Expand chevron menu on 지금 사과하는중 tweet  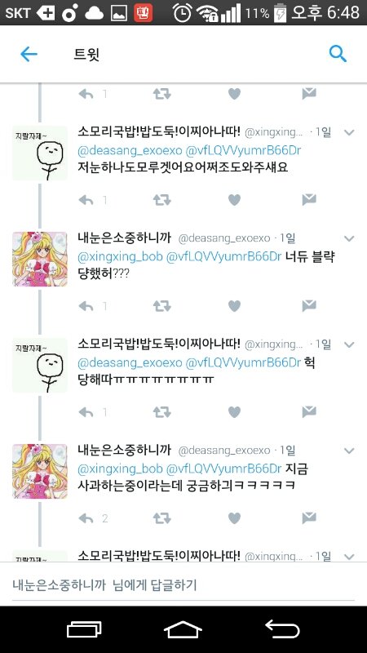pyautogui.click(x=349, y=451)
